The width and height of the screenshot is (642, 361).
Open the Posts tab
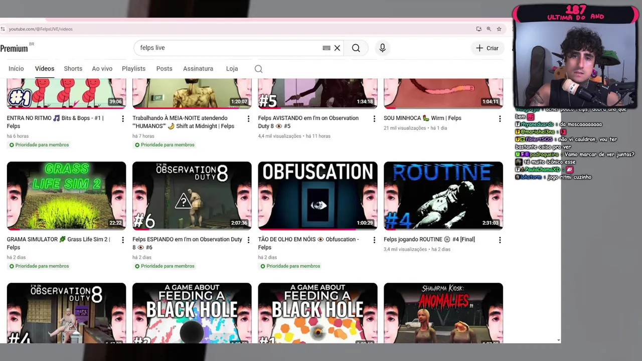point(164,69)
